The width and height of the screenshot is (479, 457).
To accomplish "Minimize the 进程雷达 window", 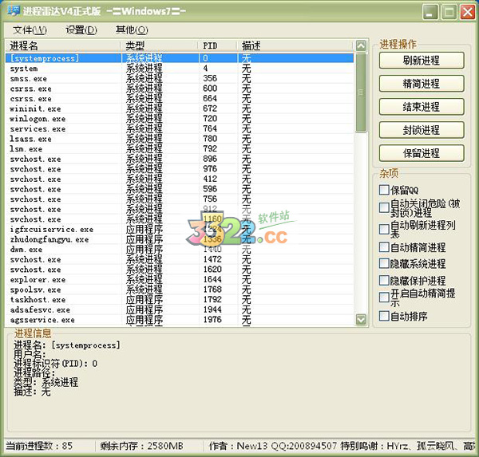I will 430,12.
